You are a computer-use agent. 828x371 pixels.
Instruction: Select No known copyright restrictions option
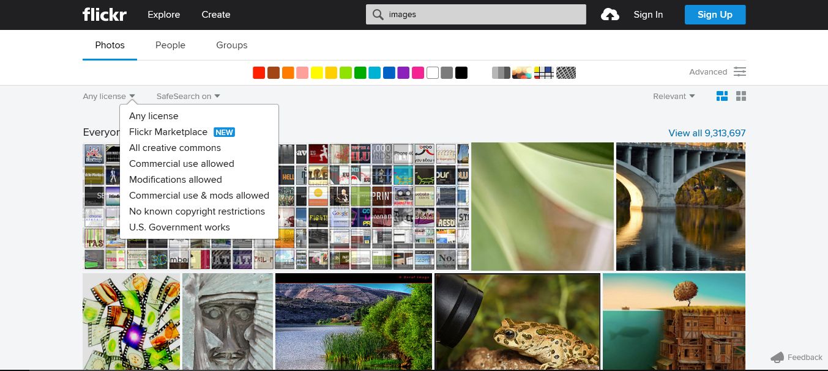[x=197, y=211]
